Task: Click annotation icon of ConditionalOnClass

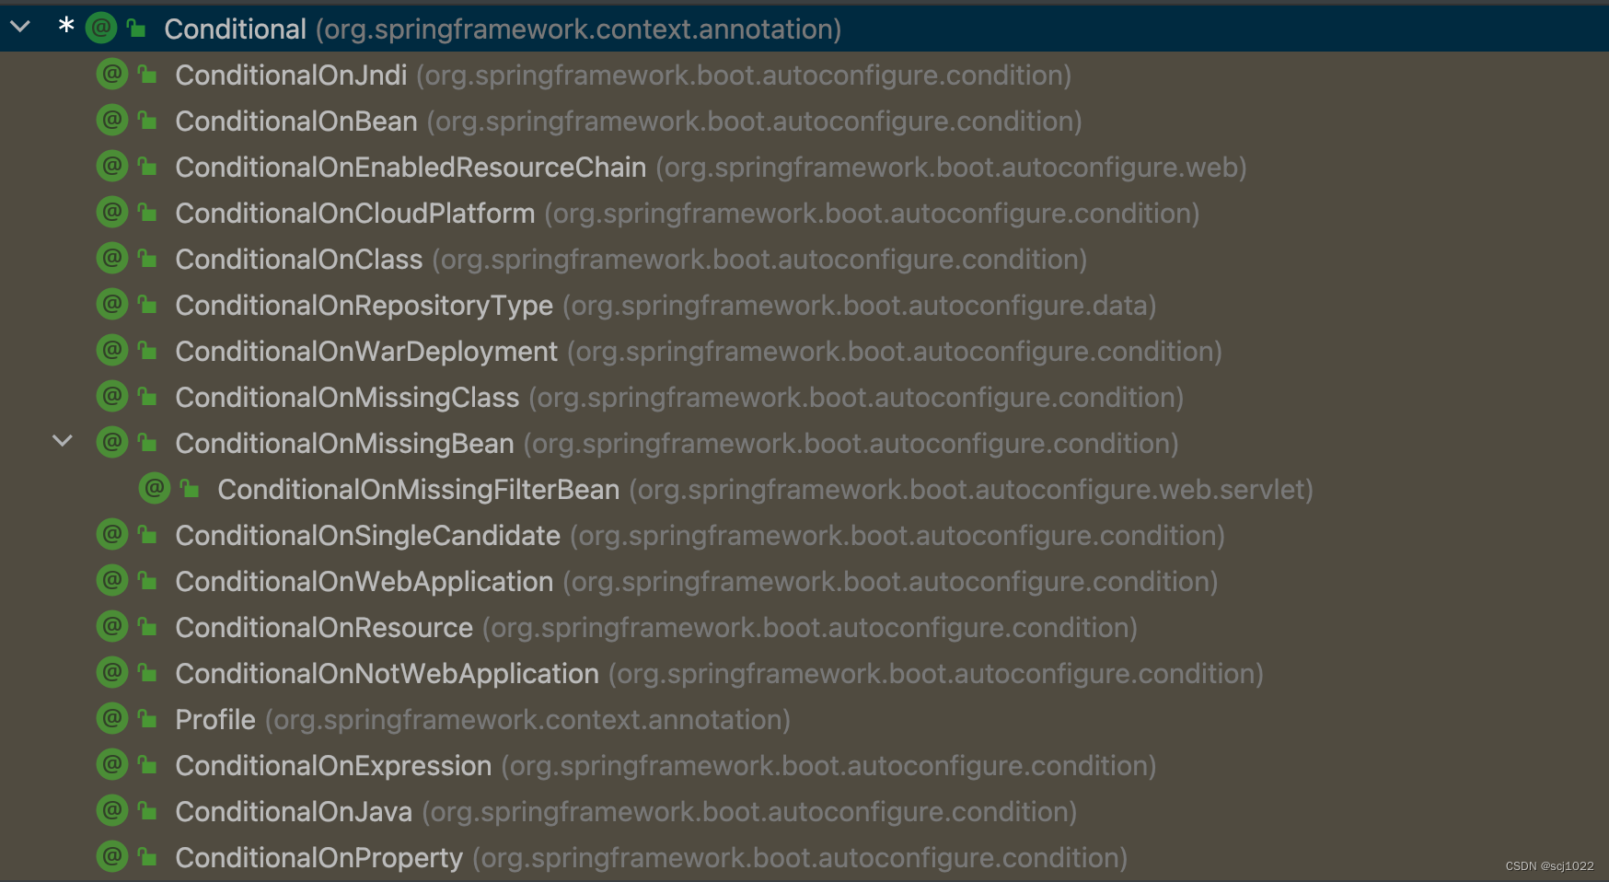Action: click(112, 258)
